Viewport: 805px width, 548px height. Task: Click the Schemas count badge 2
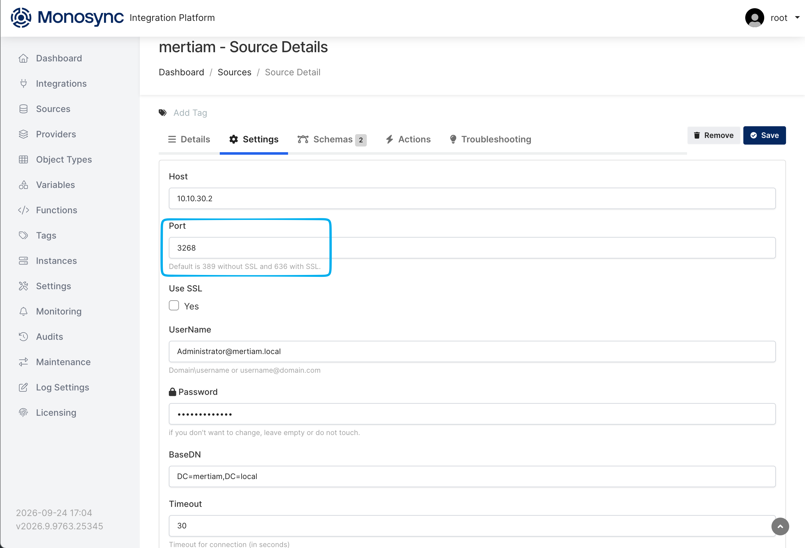[360, 140]
